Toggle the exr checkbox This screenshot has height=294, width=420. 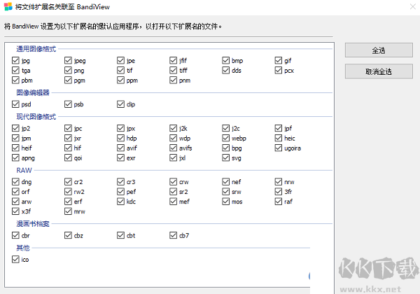(x=120, y=157)
